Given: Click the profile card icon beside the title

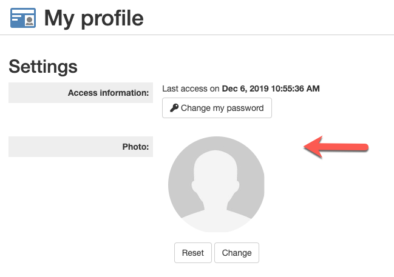Looking at the screenshot, I should tap(23, 18).
